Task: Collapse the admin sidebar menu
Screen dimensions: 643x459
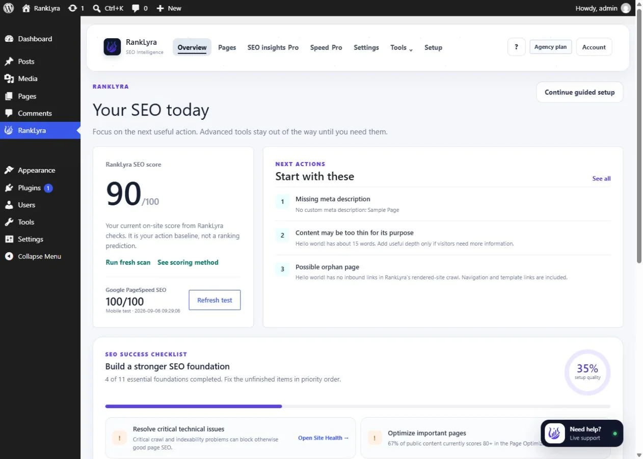Action: coord(40,256)
